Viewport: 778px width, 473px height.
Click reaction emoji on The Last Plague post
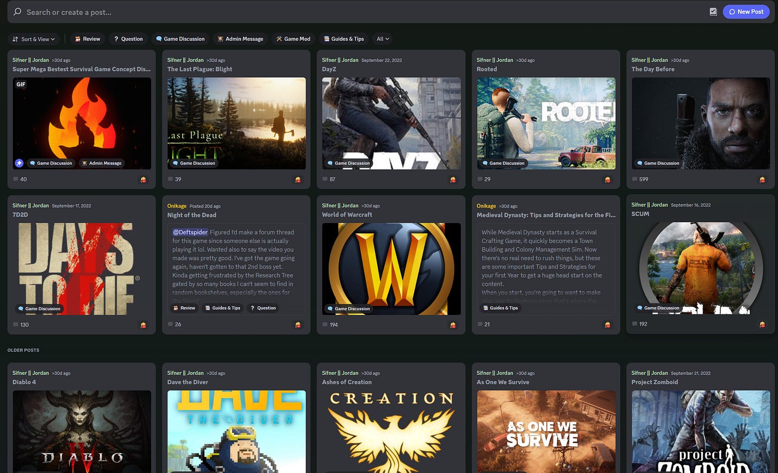298,180
